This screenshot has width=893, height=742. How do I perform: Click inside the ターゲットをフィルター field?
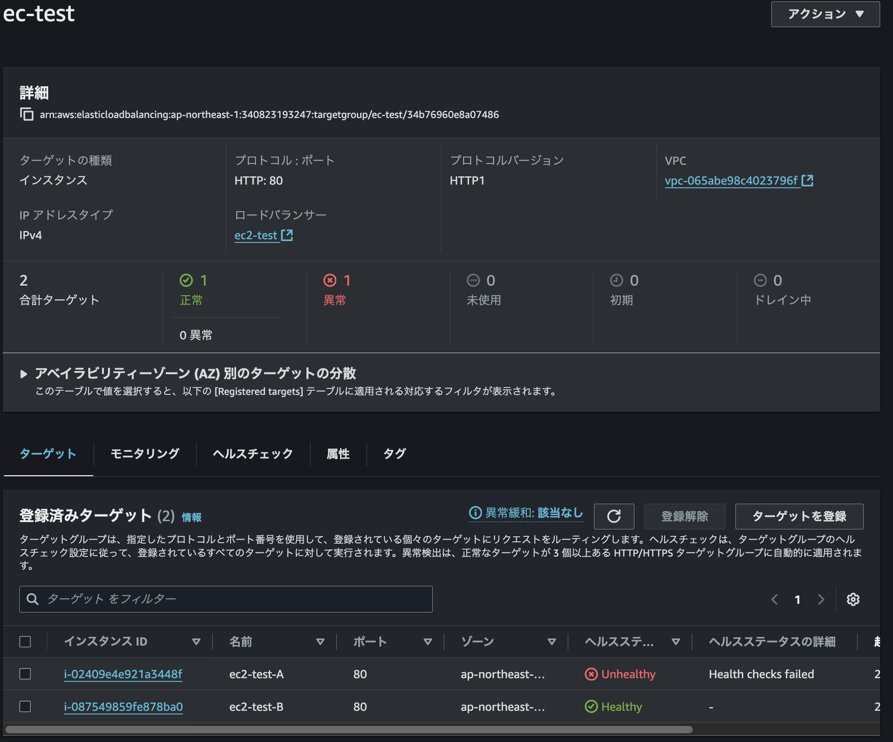point(184,599)
